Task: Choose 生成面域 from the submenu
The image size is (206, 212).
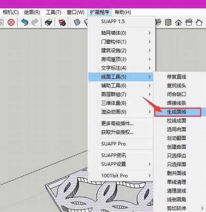Action: coord(177,112)
